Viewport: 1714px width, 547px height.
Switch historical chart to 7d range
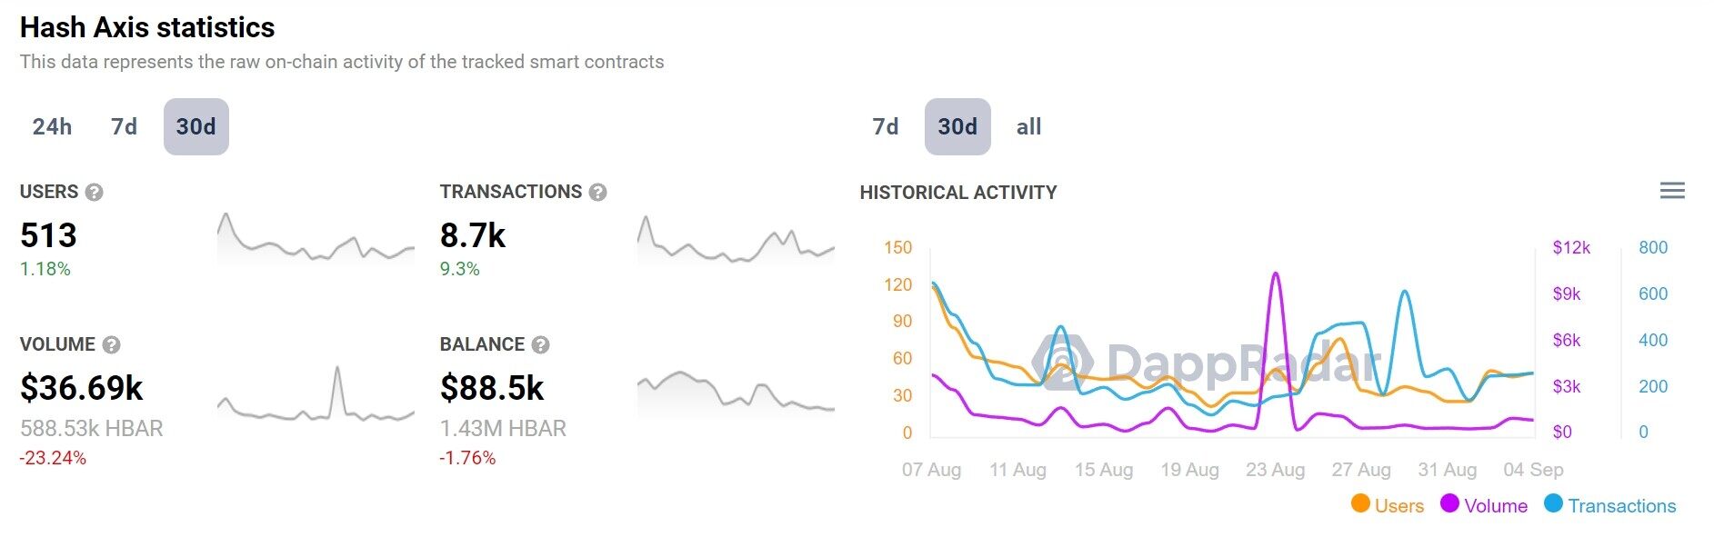click(x=885, y=127)
